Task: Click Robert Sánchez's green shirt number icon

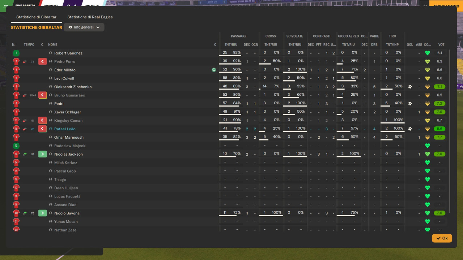Action: point(16,53)
